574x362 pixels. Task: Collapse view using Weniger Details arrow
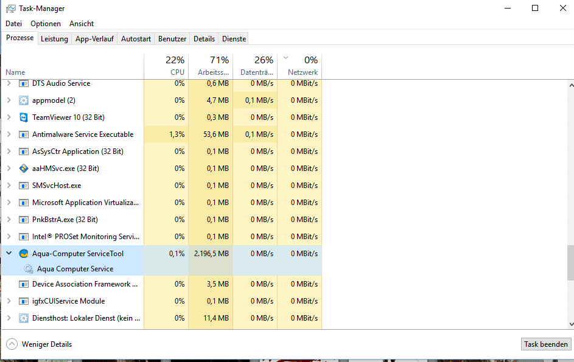tap(12, 344)
